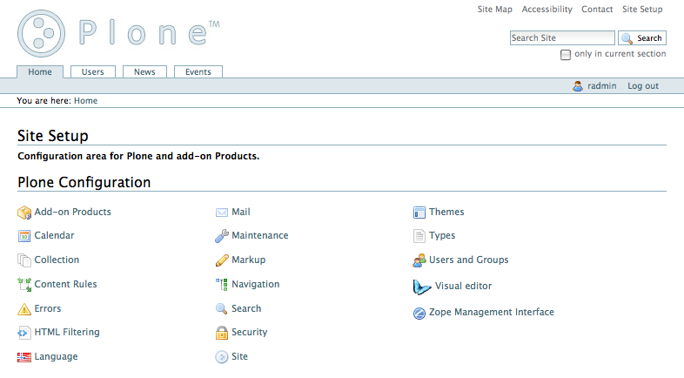Click the Markup pencil icon
684x378 pixels.
point(222,260)
